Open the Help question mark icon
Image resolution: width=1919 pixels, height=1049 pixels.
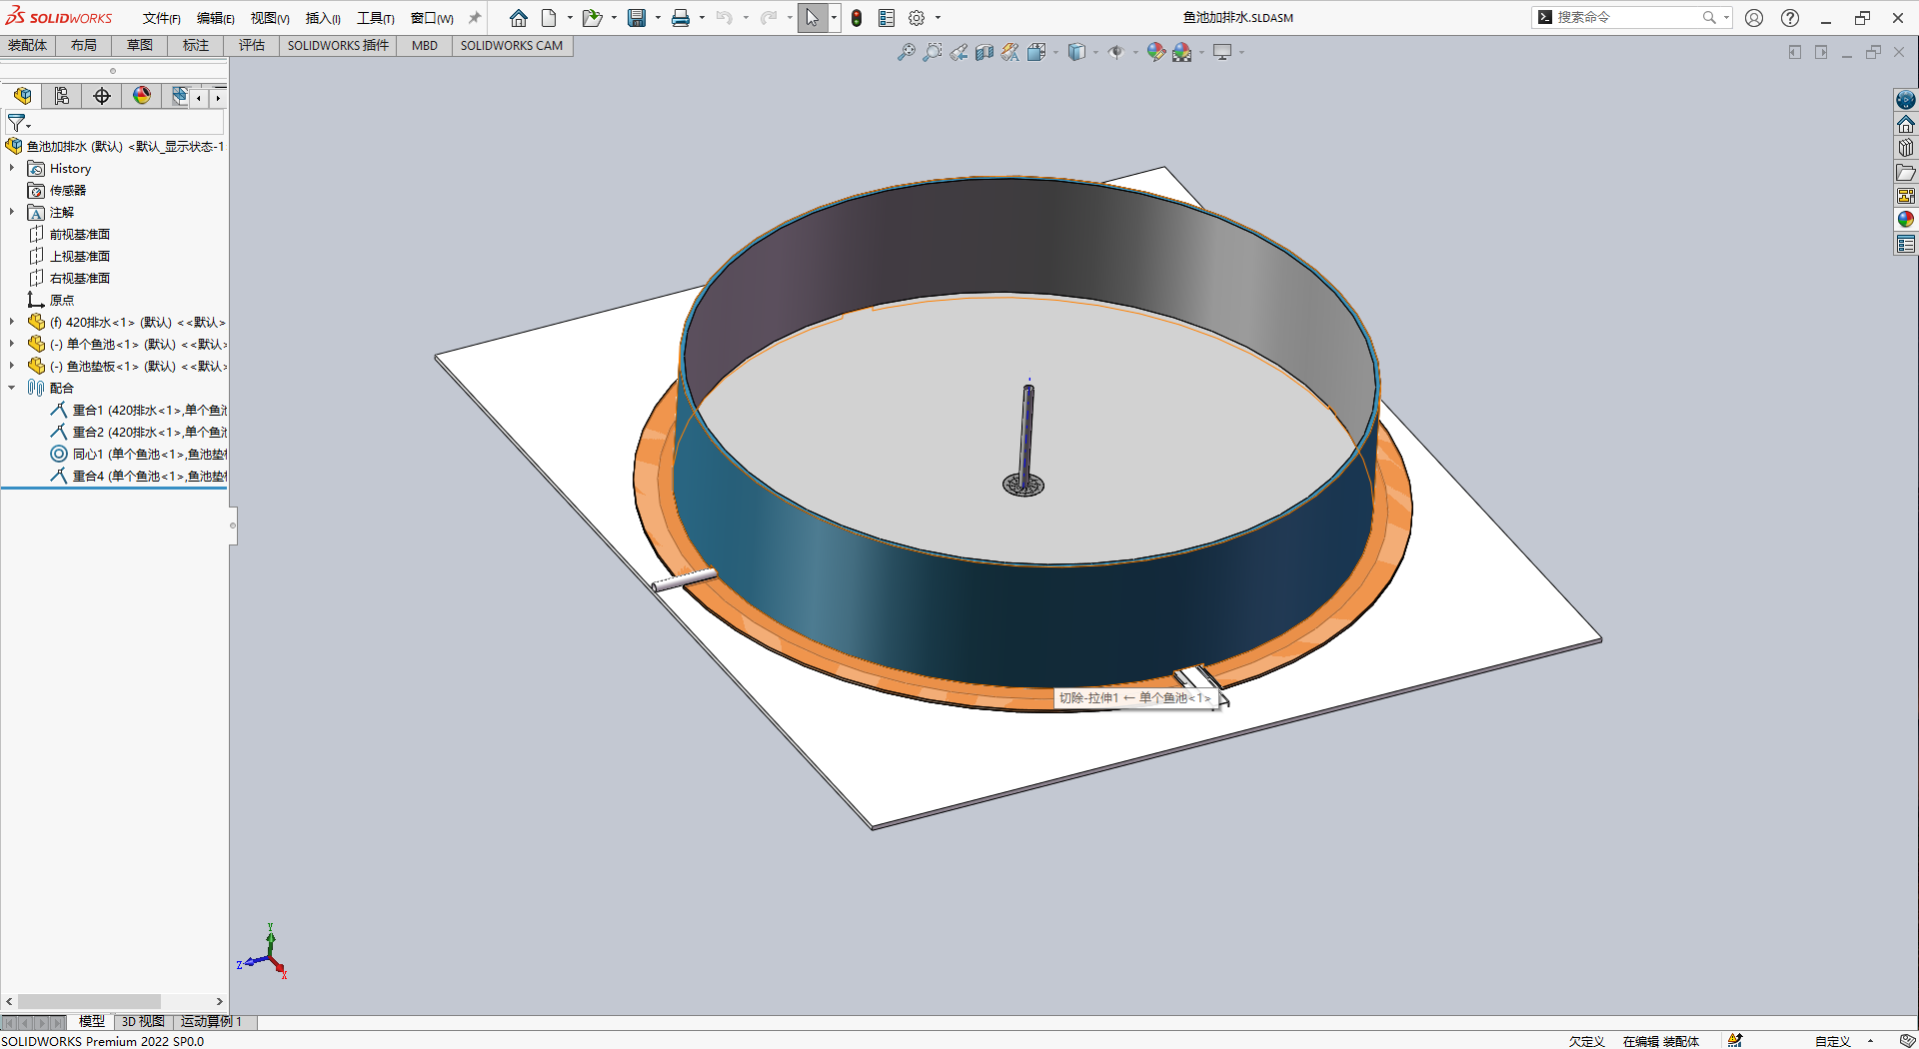1790,18
